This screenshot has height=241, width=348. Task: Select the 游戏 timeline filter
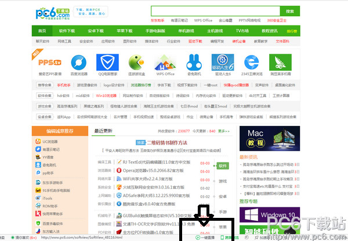[x=223, y=181]
